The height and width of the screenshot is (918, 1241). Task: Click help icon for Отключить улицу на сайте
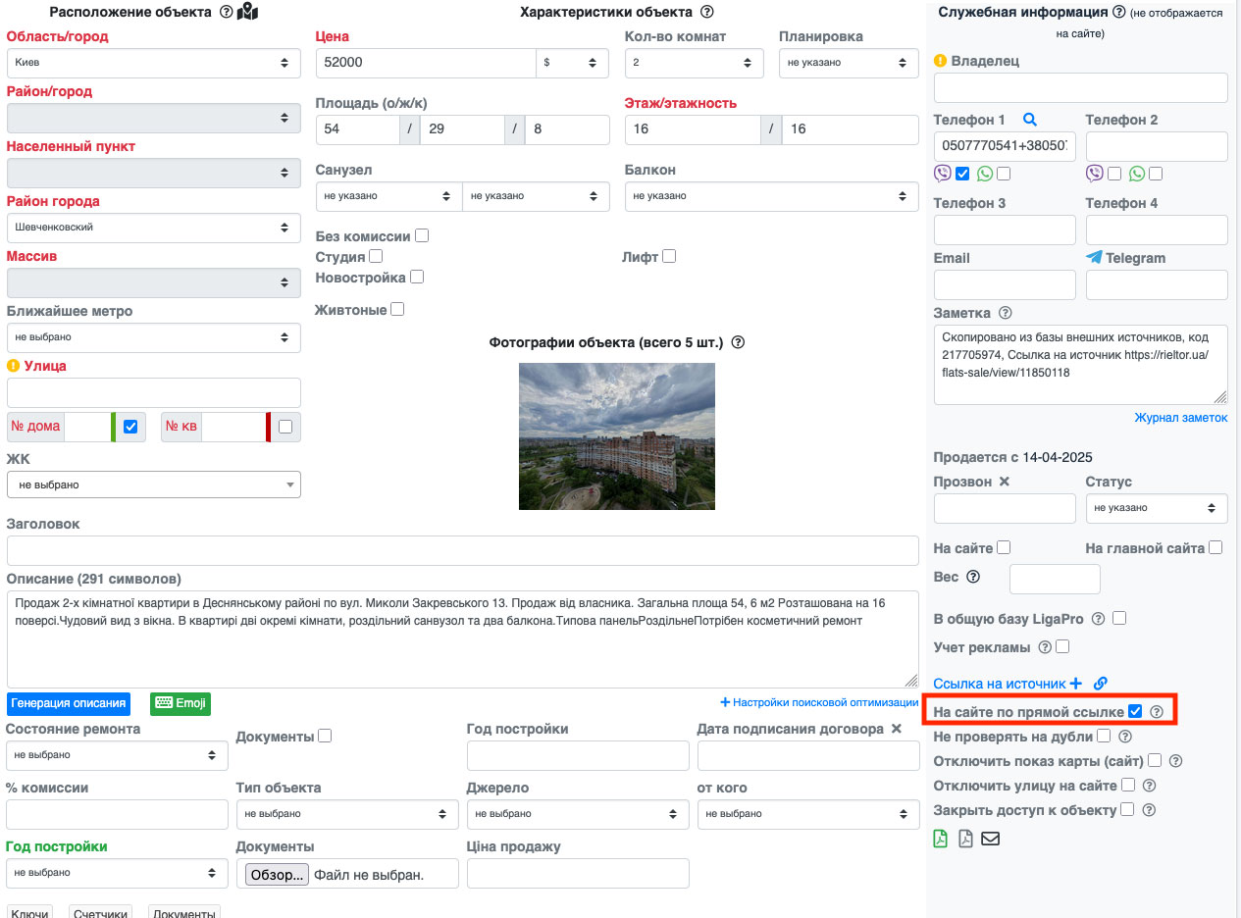pos(1150,786)
